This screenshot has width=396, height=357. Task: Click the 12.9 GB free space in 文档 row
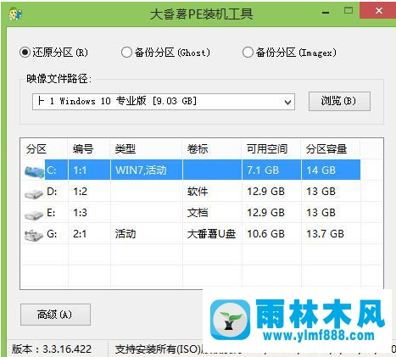(265, 213)
